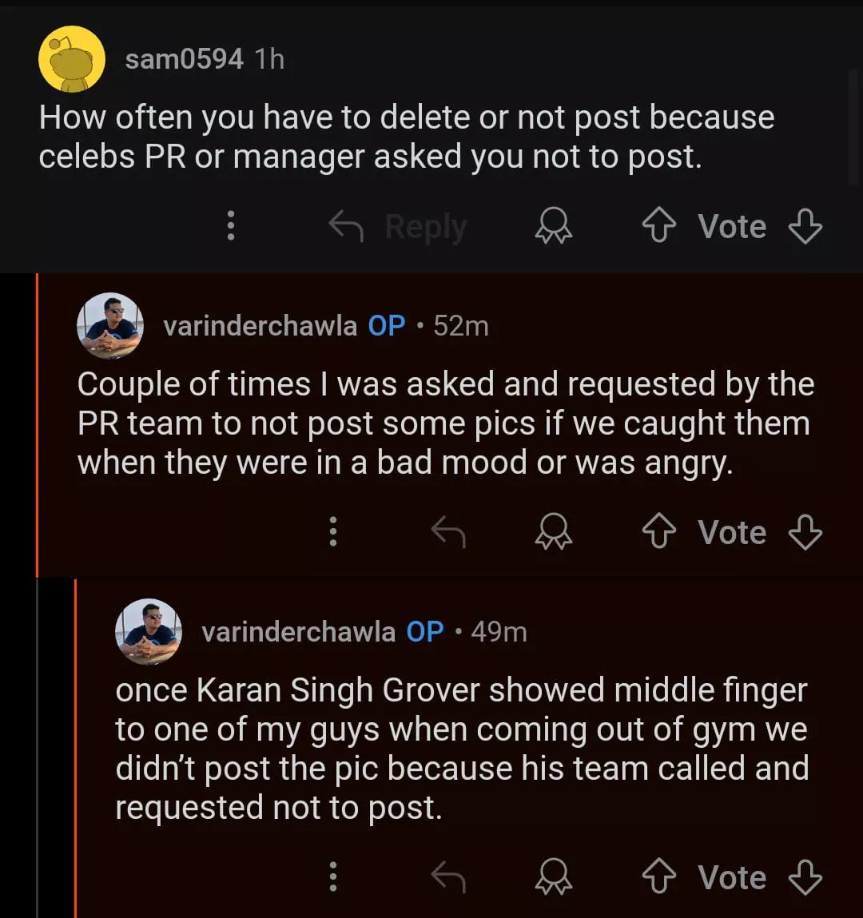
Task: Upvote the 52m varinderchawla reply
Action: (658, 533)
